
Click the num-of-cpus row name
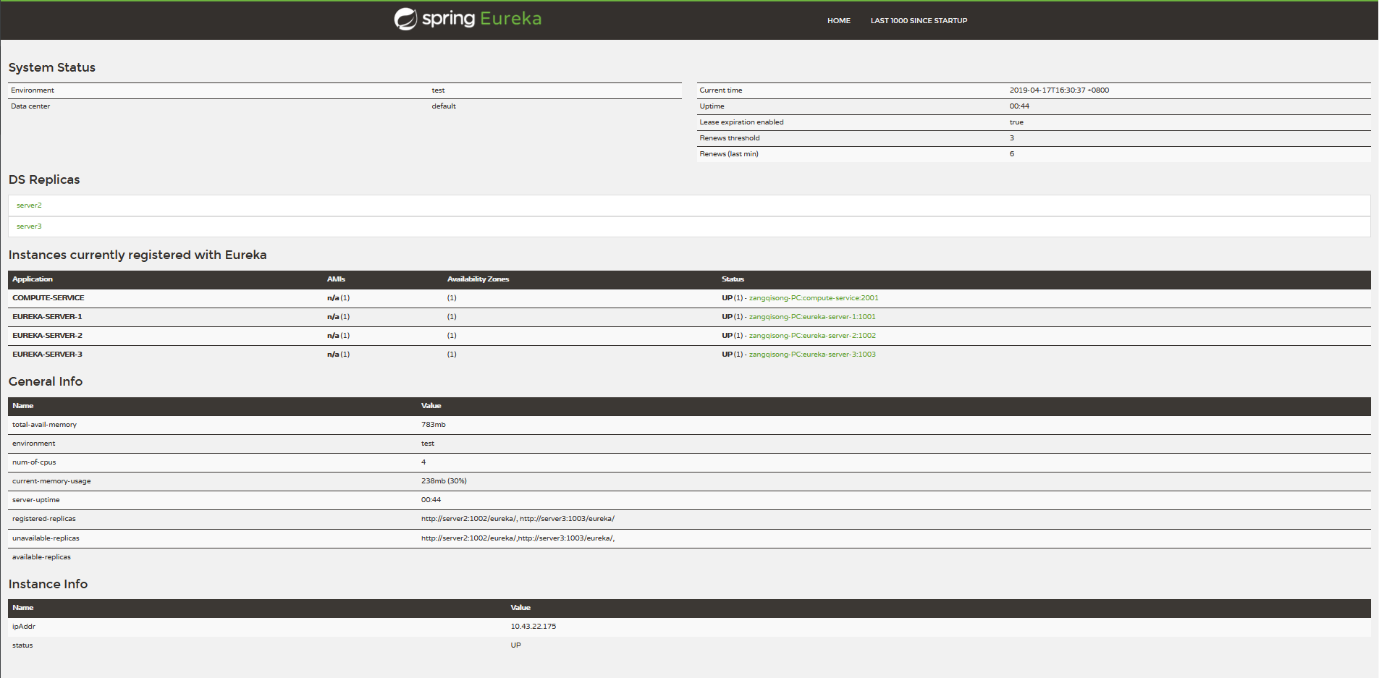click(34, 462)
